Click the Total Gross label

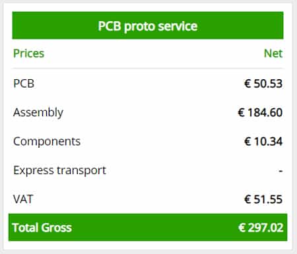pyautogui.click(x=42, y=228)
